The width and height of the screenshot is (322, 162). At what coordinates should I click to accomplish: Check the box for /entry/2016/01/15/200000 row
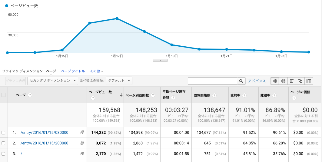[x=3, y=143]
